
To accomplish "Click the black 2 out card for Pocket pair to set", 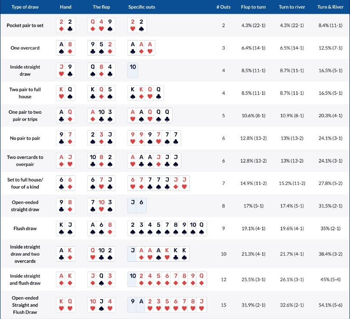I will [x=141, y=25].
